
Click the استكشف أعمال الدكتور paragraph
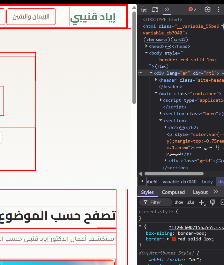coord(58,239)
